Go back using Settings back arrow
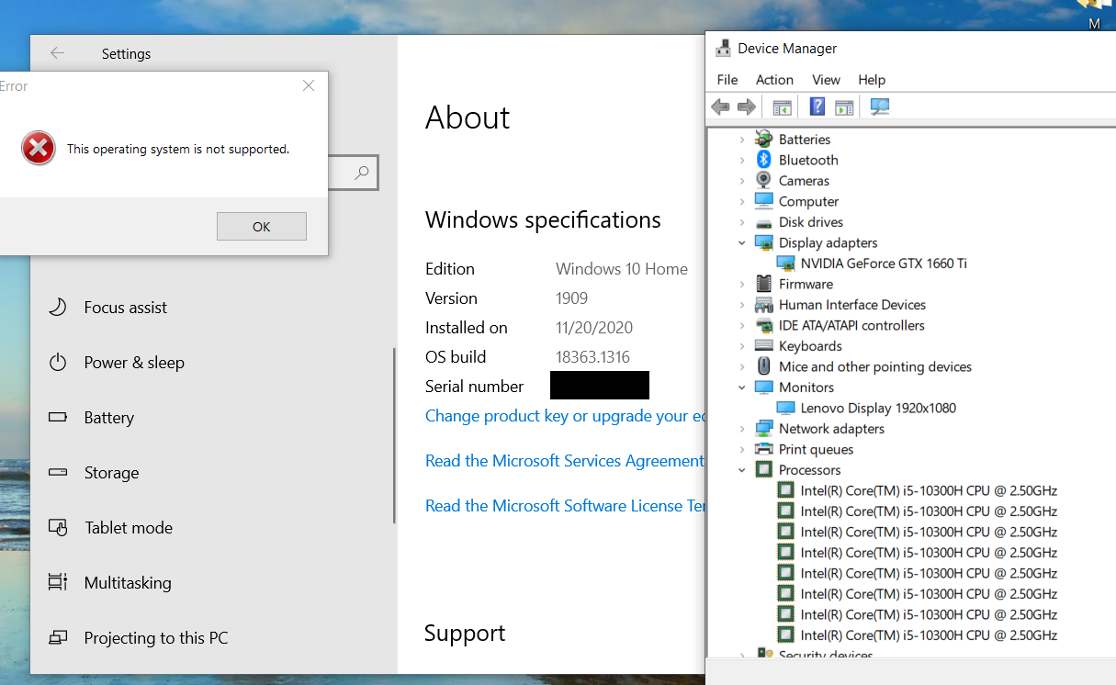 point(57,53)
